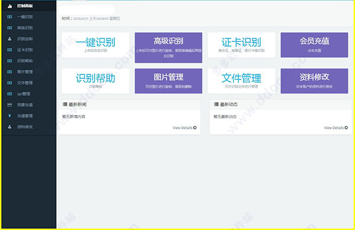Open 图片管理 from the sidebar menu
This screenshot has width=355, height=230.
(x=25, y=72)
